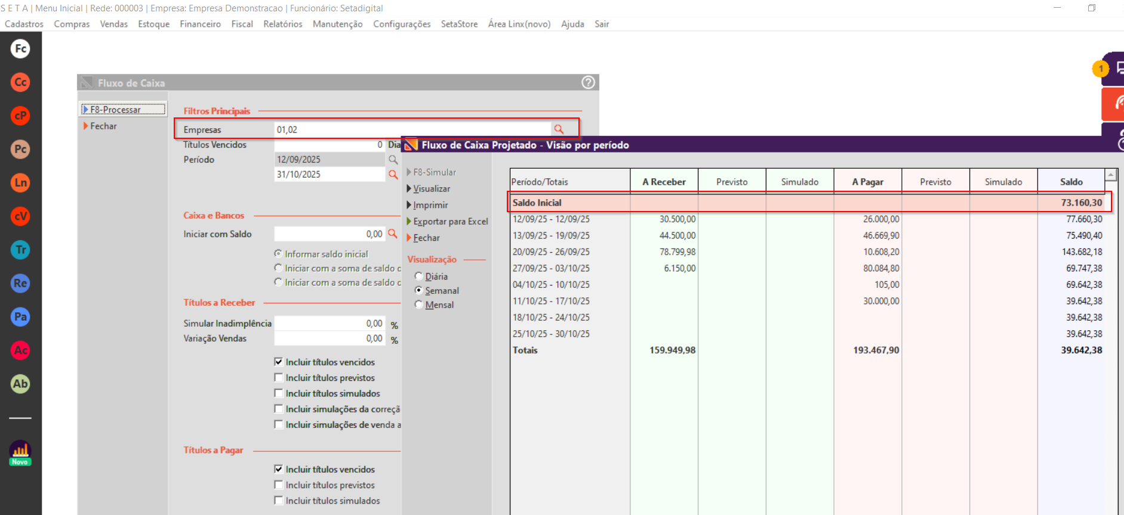Click the Iniciar com Saldo search icon

click(x=392, y=234)
